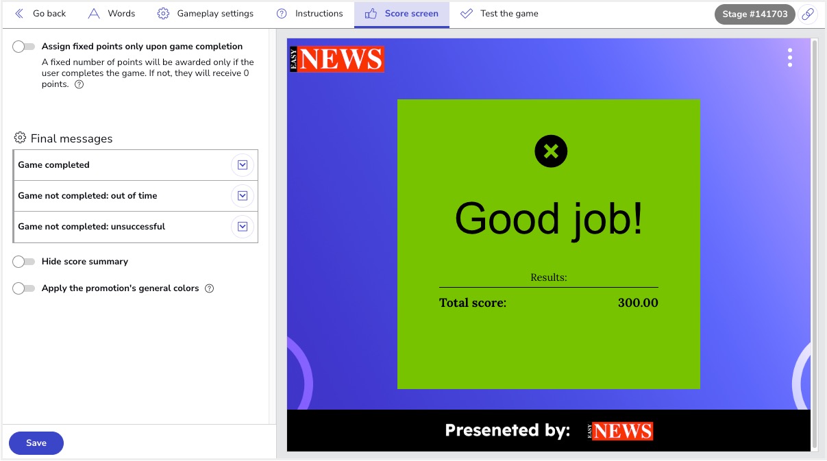Open the Instructions tab
The height and width of the screenshot is (461, 827).
pos(310,14)
